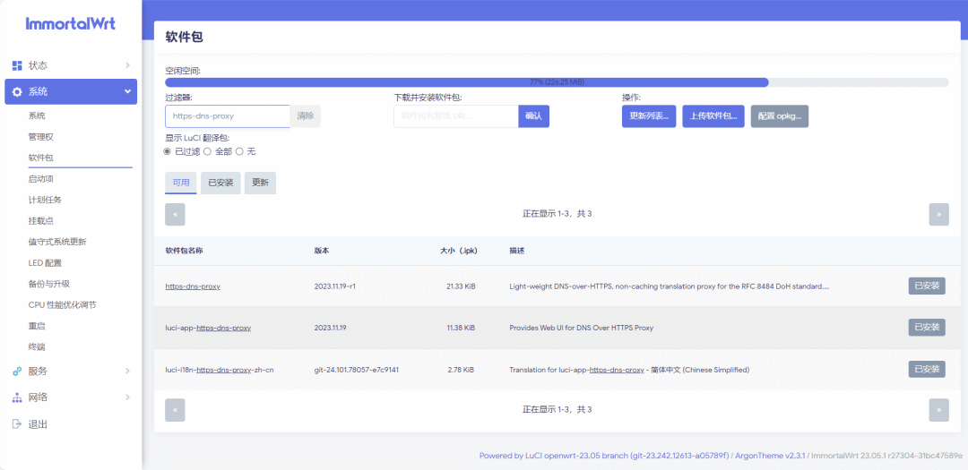Click the package name or URL input
This screenshot has width=968, height=470.
pos(455,116)
